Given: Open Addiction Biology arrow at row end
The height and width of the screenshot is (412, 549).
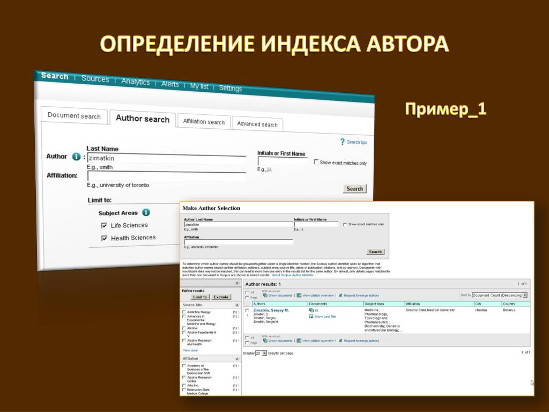Looking at the screenshot, I should point(239,312).
